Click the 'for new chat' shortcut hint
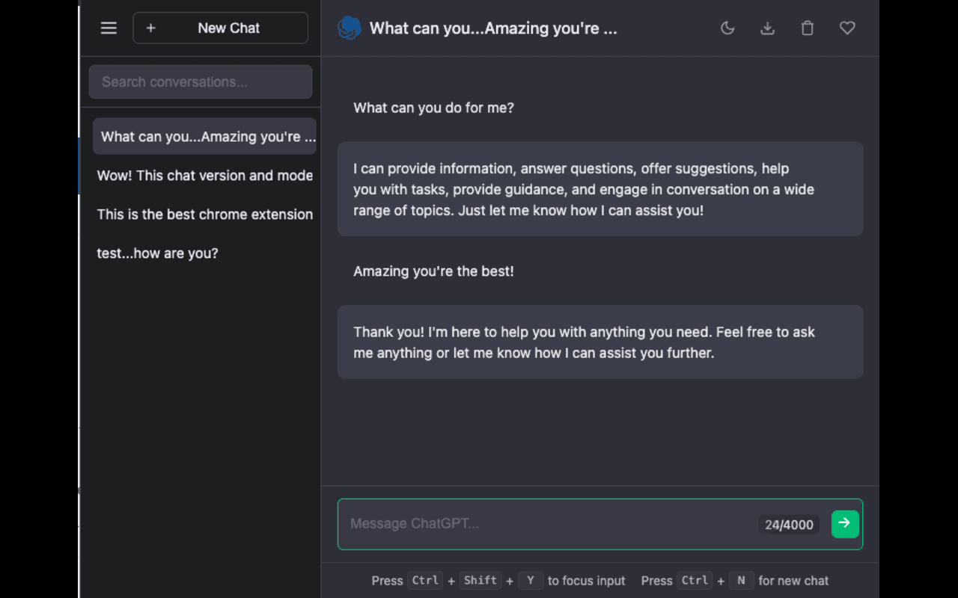This screenshot has height=598, width=958. [793, 581]
